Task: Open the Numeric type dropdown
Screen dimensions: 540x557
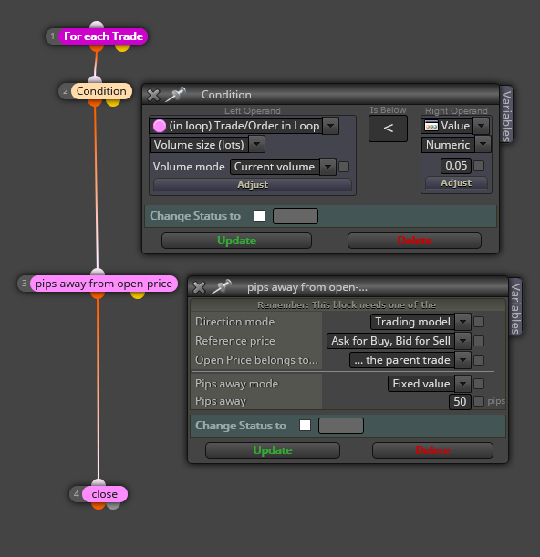Action: click(x=483, y=145)
